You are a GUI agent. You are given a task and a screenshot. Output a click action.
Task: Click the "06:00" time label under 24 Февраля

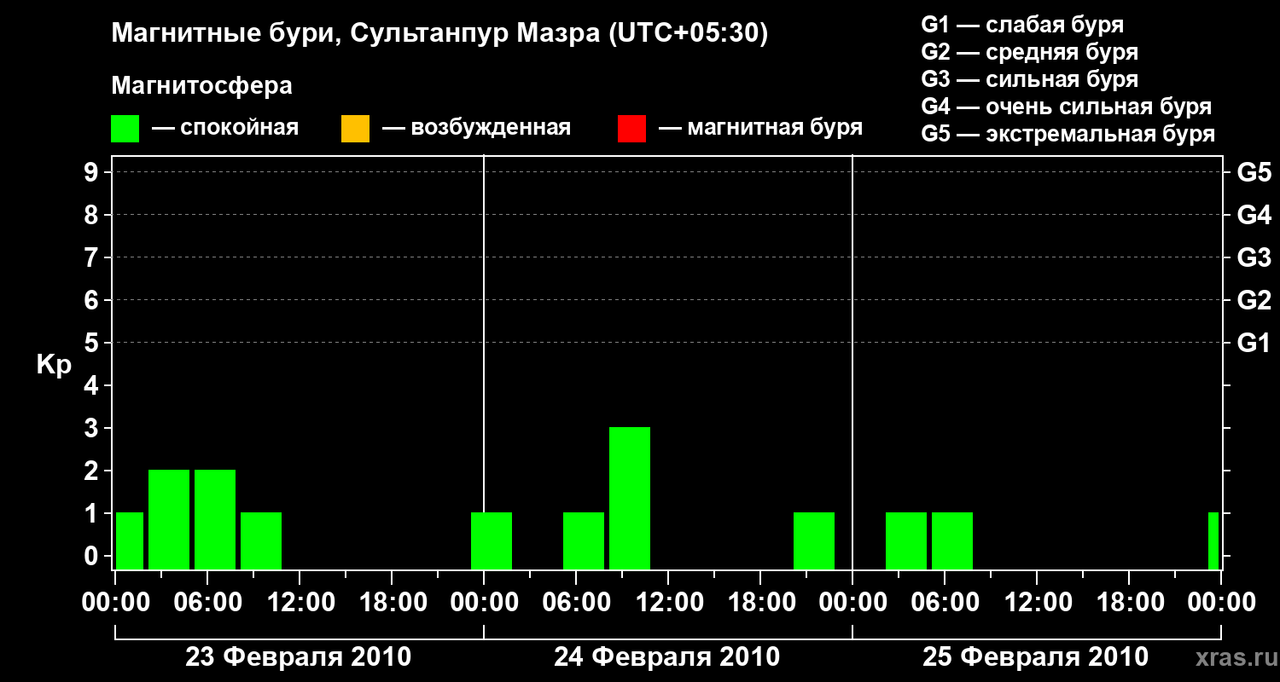pos(576,603)
